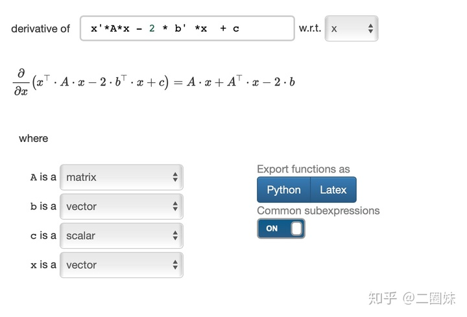
Task: Export functions as Python
Action: click(283, 190)
